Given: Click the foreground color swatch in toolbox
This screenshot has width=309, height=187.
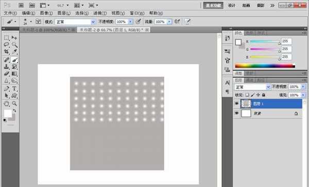Looking at the screenshot, I should pos(8,114).
